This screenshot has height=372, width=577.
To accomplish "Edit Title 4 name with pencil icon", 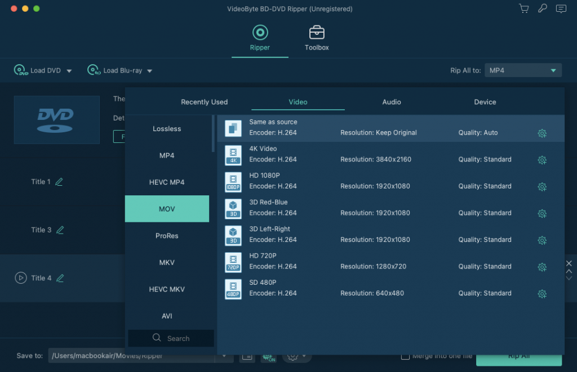I will (60, 278).
